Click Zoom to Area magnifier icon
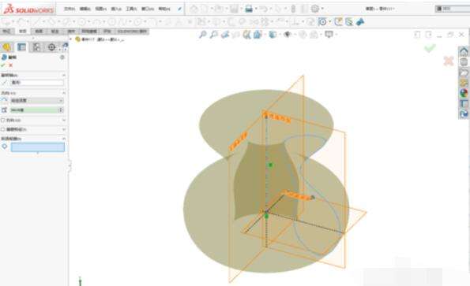Viewport: 470px width, 286px height. pyautogui.click(x=214, y=35)
